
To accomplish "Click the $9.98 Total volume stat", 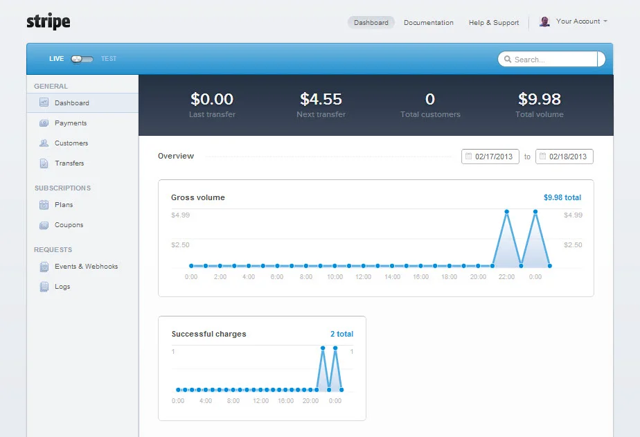I will coord(539,105).
